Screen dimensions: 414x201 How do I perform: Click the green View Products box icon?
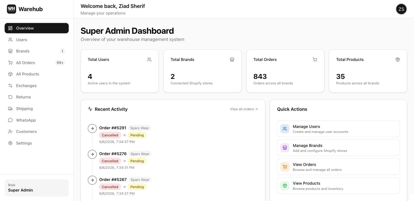click(285, 186)
